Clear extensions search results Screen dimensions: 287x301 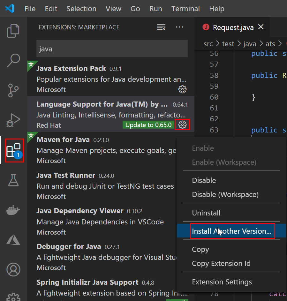click(x=161, y=27)
